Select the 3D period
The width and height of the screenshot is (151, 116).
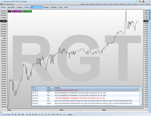(12, 114)
